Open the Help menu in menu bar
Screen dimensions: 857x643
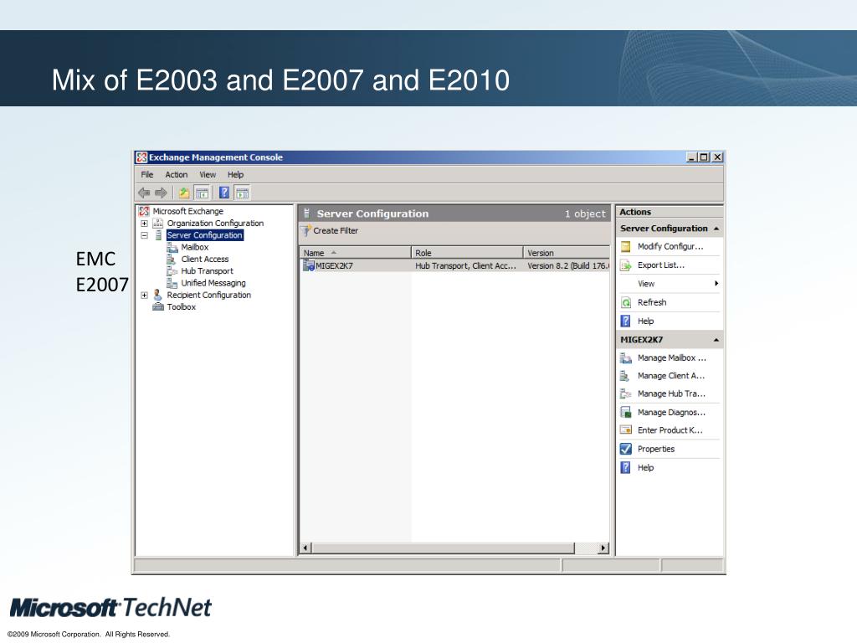[235, 174]
